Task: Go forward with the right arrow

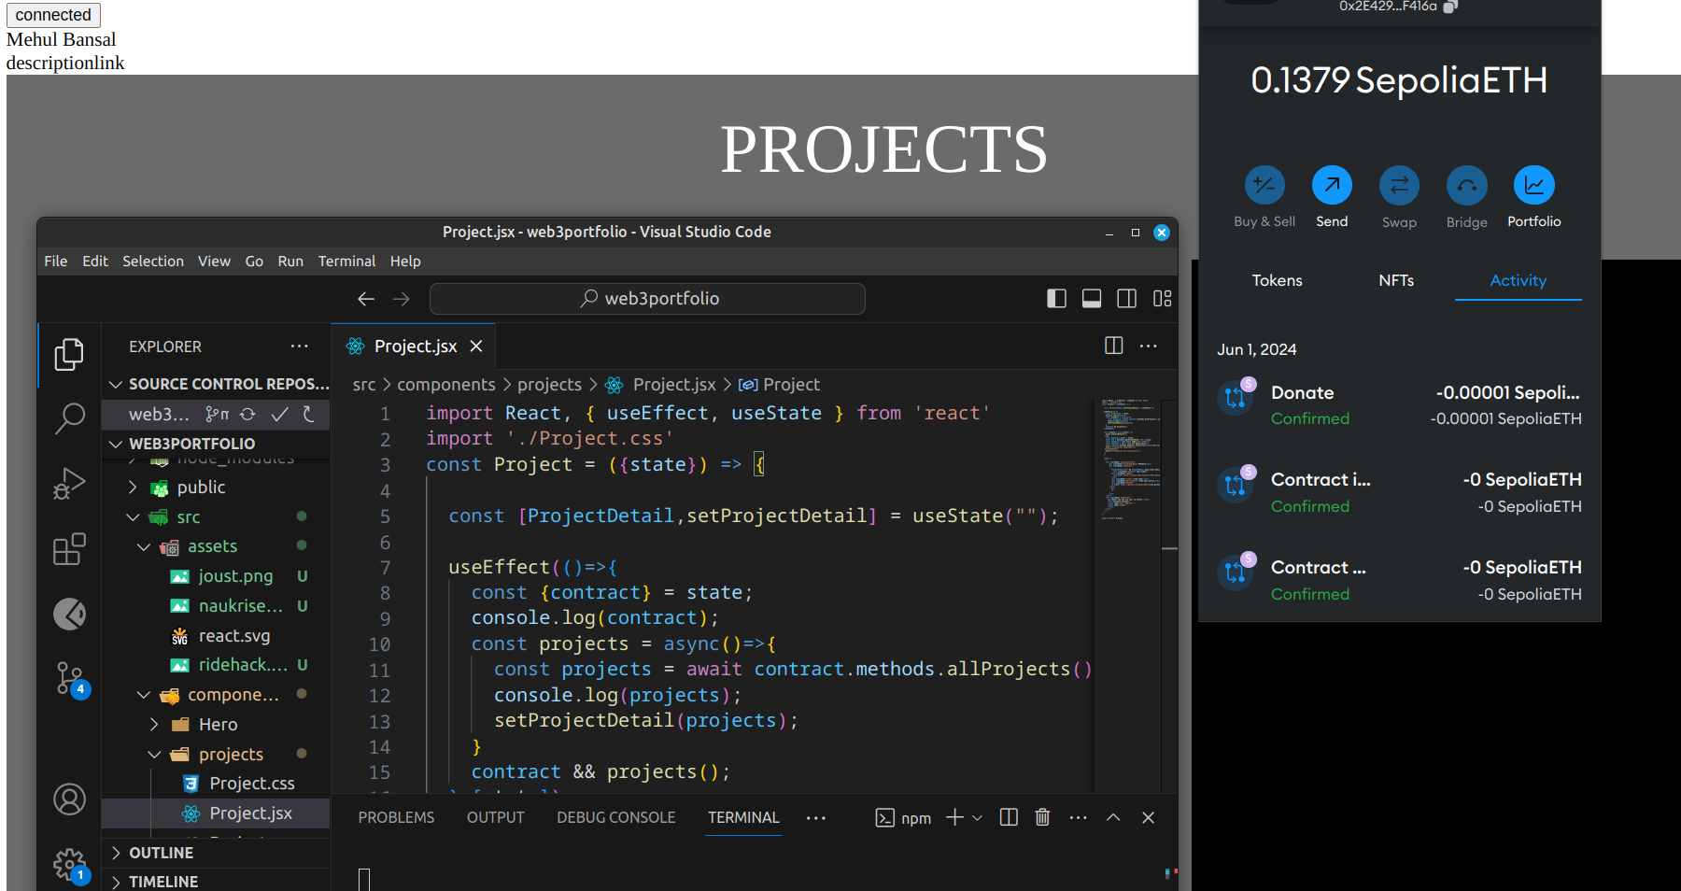Action: [x=402, y=299]
